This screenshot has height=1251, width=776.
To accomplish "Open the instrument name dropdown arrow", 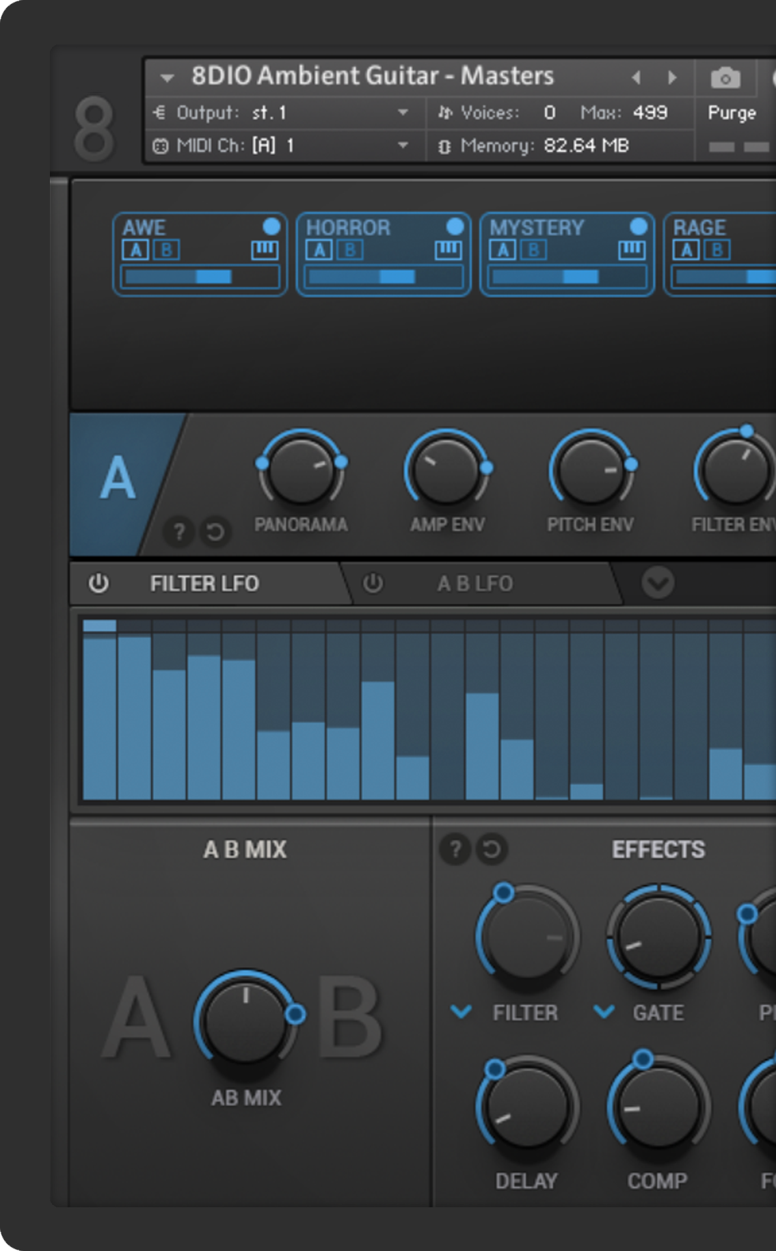I will 167,78.
